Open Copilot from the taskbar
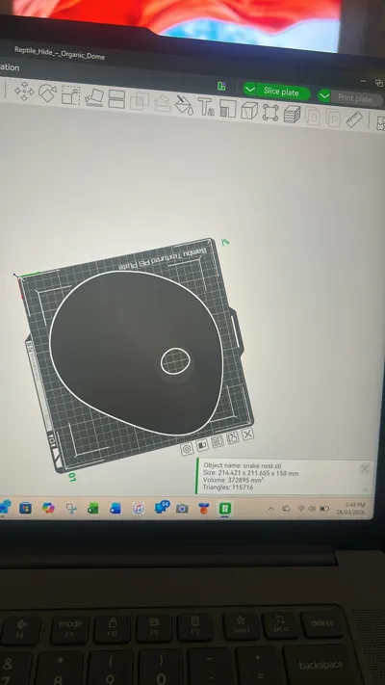This screenshot has width=385, height=685. coord(48,508)
